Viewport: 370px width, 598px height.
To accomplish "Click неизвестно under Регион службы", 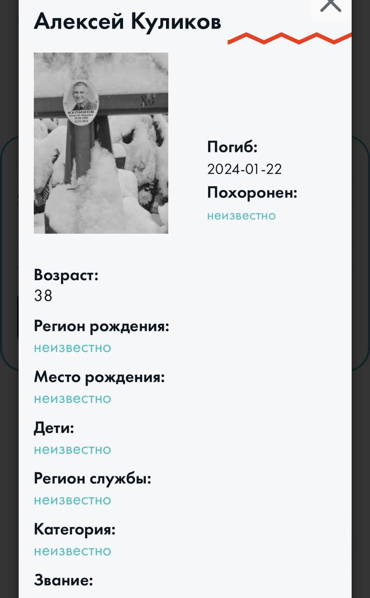I will pyautogui.click(x=73, y=500).
